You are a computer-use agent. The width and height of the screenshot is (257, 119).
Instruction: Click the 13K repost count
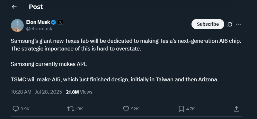point(79,109)
